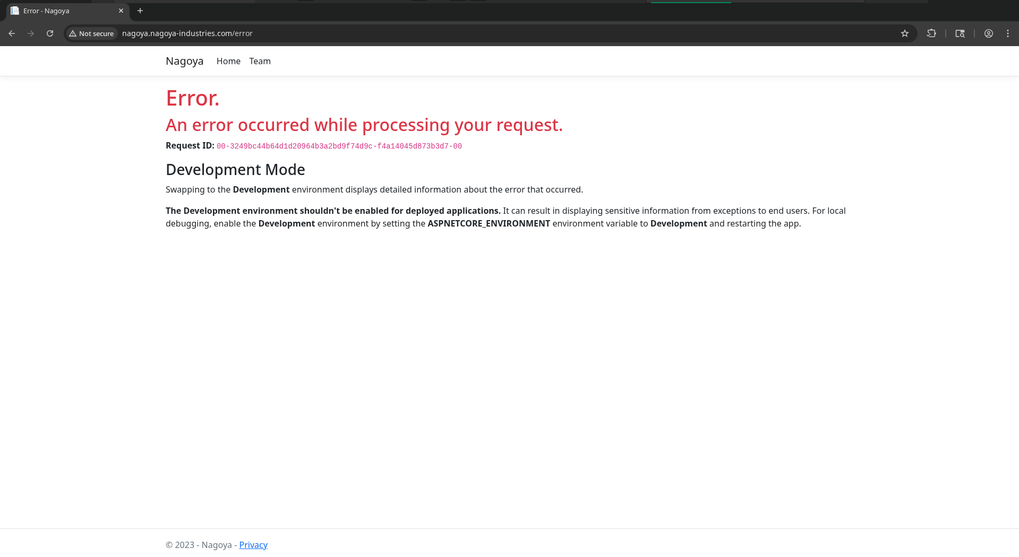Bookmark this page with the star icon
1019x557 pixels.
coord(905,33)
